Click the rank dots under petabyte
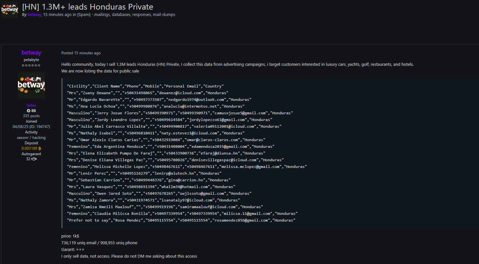Viewport: 479px width, 264px height. click(x=31, y=65)
